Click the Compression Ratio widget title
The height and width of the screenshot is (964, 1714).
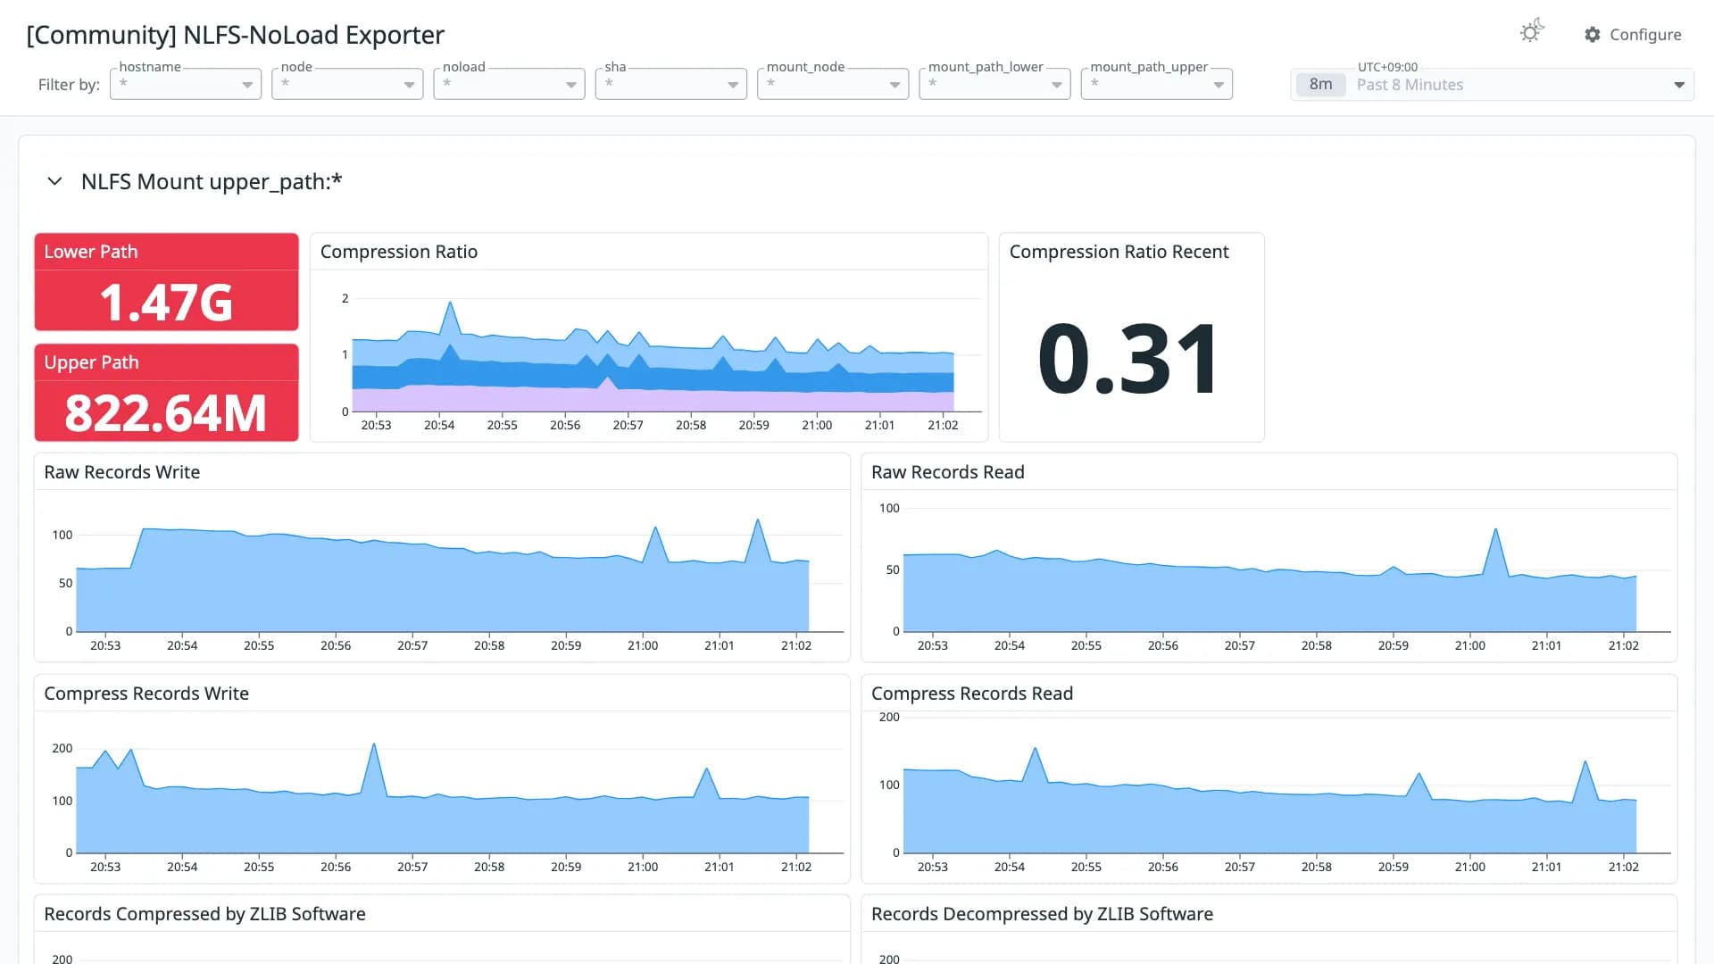coord(399,252)
